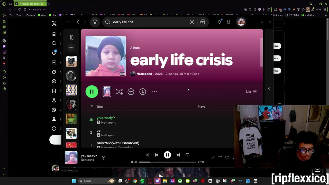Open the purple dotted cover in the library
329x185 pixels.
[71, 90]
